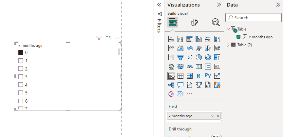Insert a Pie chart visual
Screen dimensions: 283x137
coord(199,57)
